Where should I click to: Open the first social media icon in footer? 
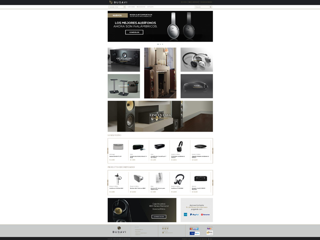click(x=163, y=228)
